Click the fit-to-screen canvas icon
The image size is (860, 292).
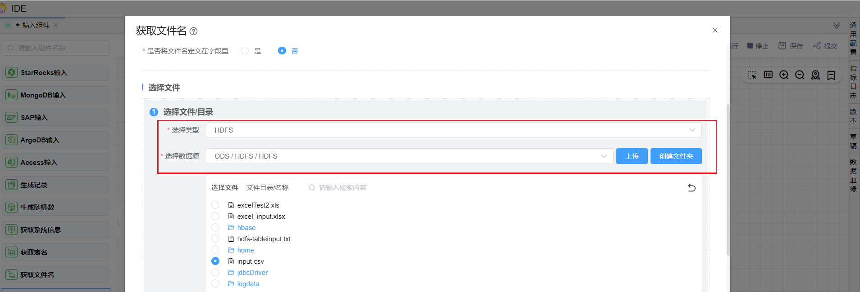[768, 75]
